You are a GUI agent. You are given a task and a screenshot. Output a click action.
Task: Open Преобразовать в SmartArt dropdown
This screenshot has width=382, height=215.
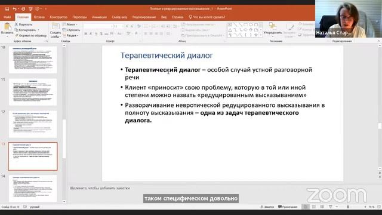click(x=203, y=36)
